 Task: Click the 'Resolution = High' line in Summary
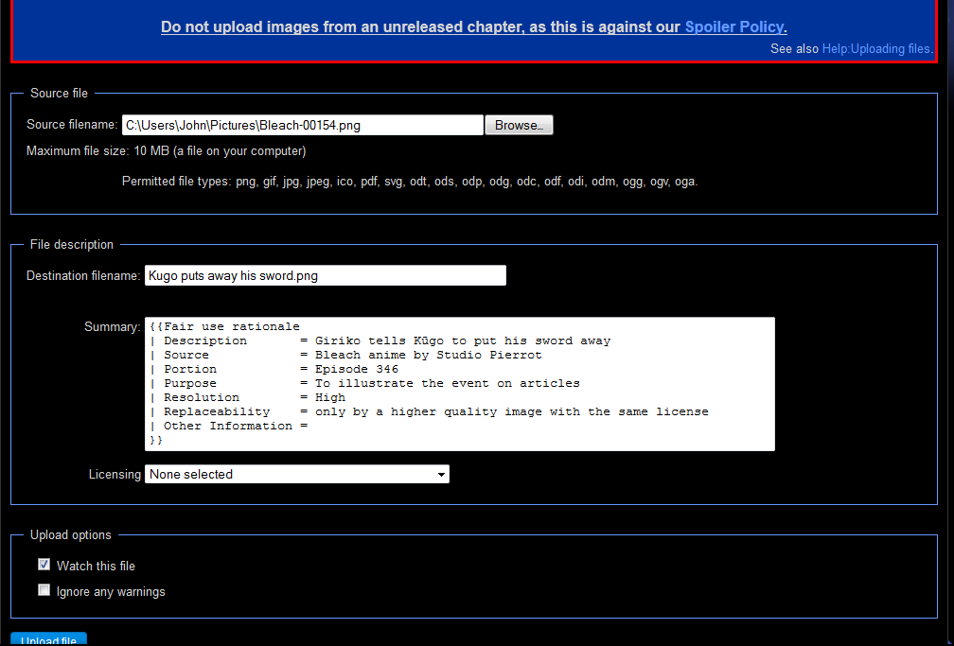point(248,397)
